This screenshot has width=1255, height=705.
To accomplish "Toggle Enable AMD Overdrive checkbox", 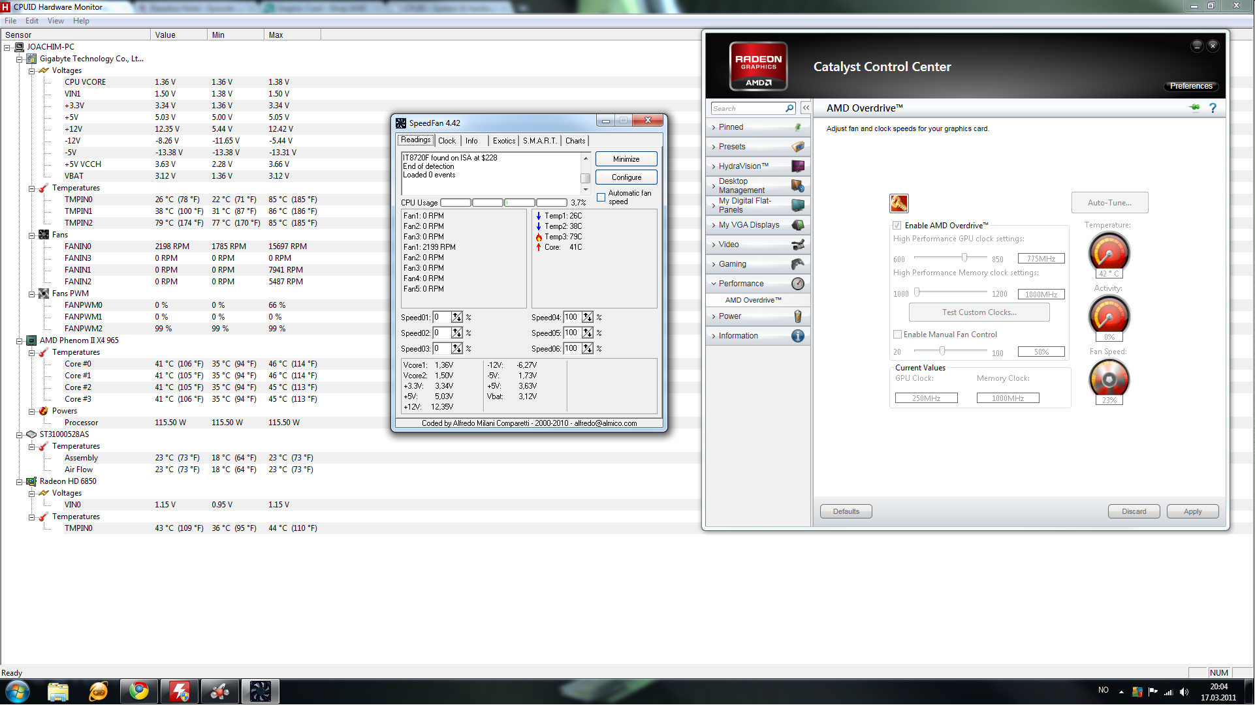I will [897, 226].
